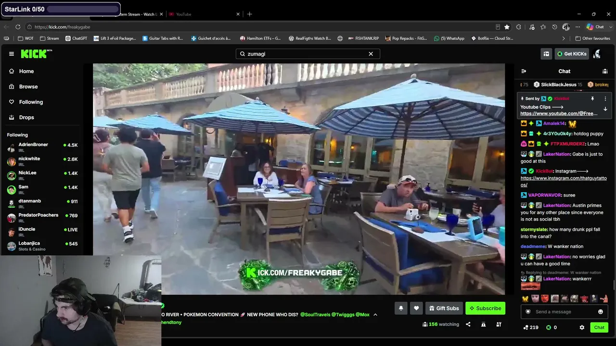Open the Kick hamburger menu

coord(12,54)
